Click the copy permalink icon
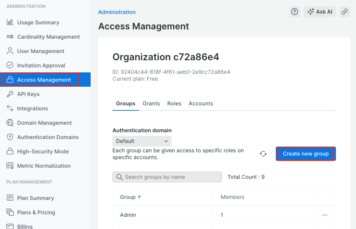Image resolution: width=356 pixels, height=229 pixels. coord(345,12)
